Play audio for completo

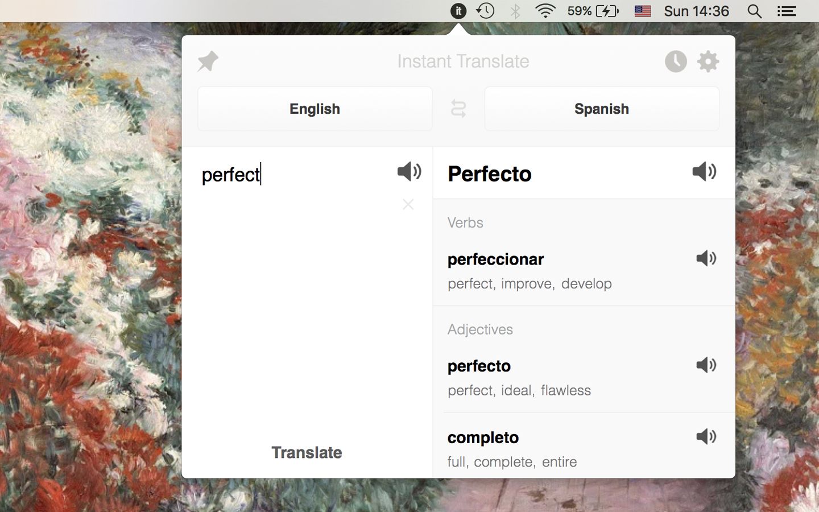click(x=706, y=436)
